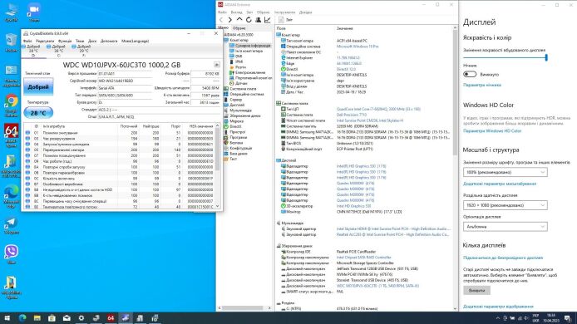Image resolution: width=577 pixels, height=324 pixels.
Task: Click AIDA64 red 64 taskbar icon
Action: click(x=111, y=318)
